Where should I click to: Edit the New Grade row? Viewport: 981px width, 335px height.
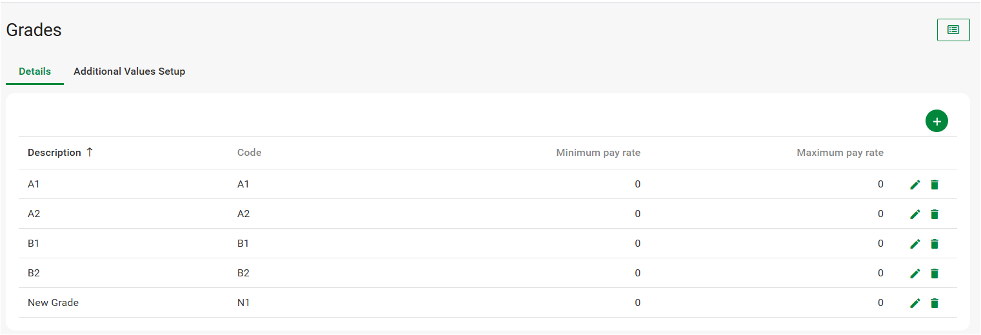pos(915,303)
